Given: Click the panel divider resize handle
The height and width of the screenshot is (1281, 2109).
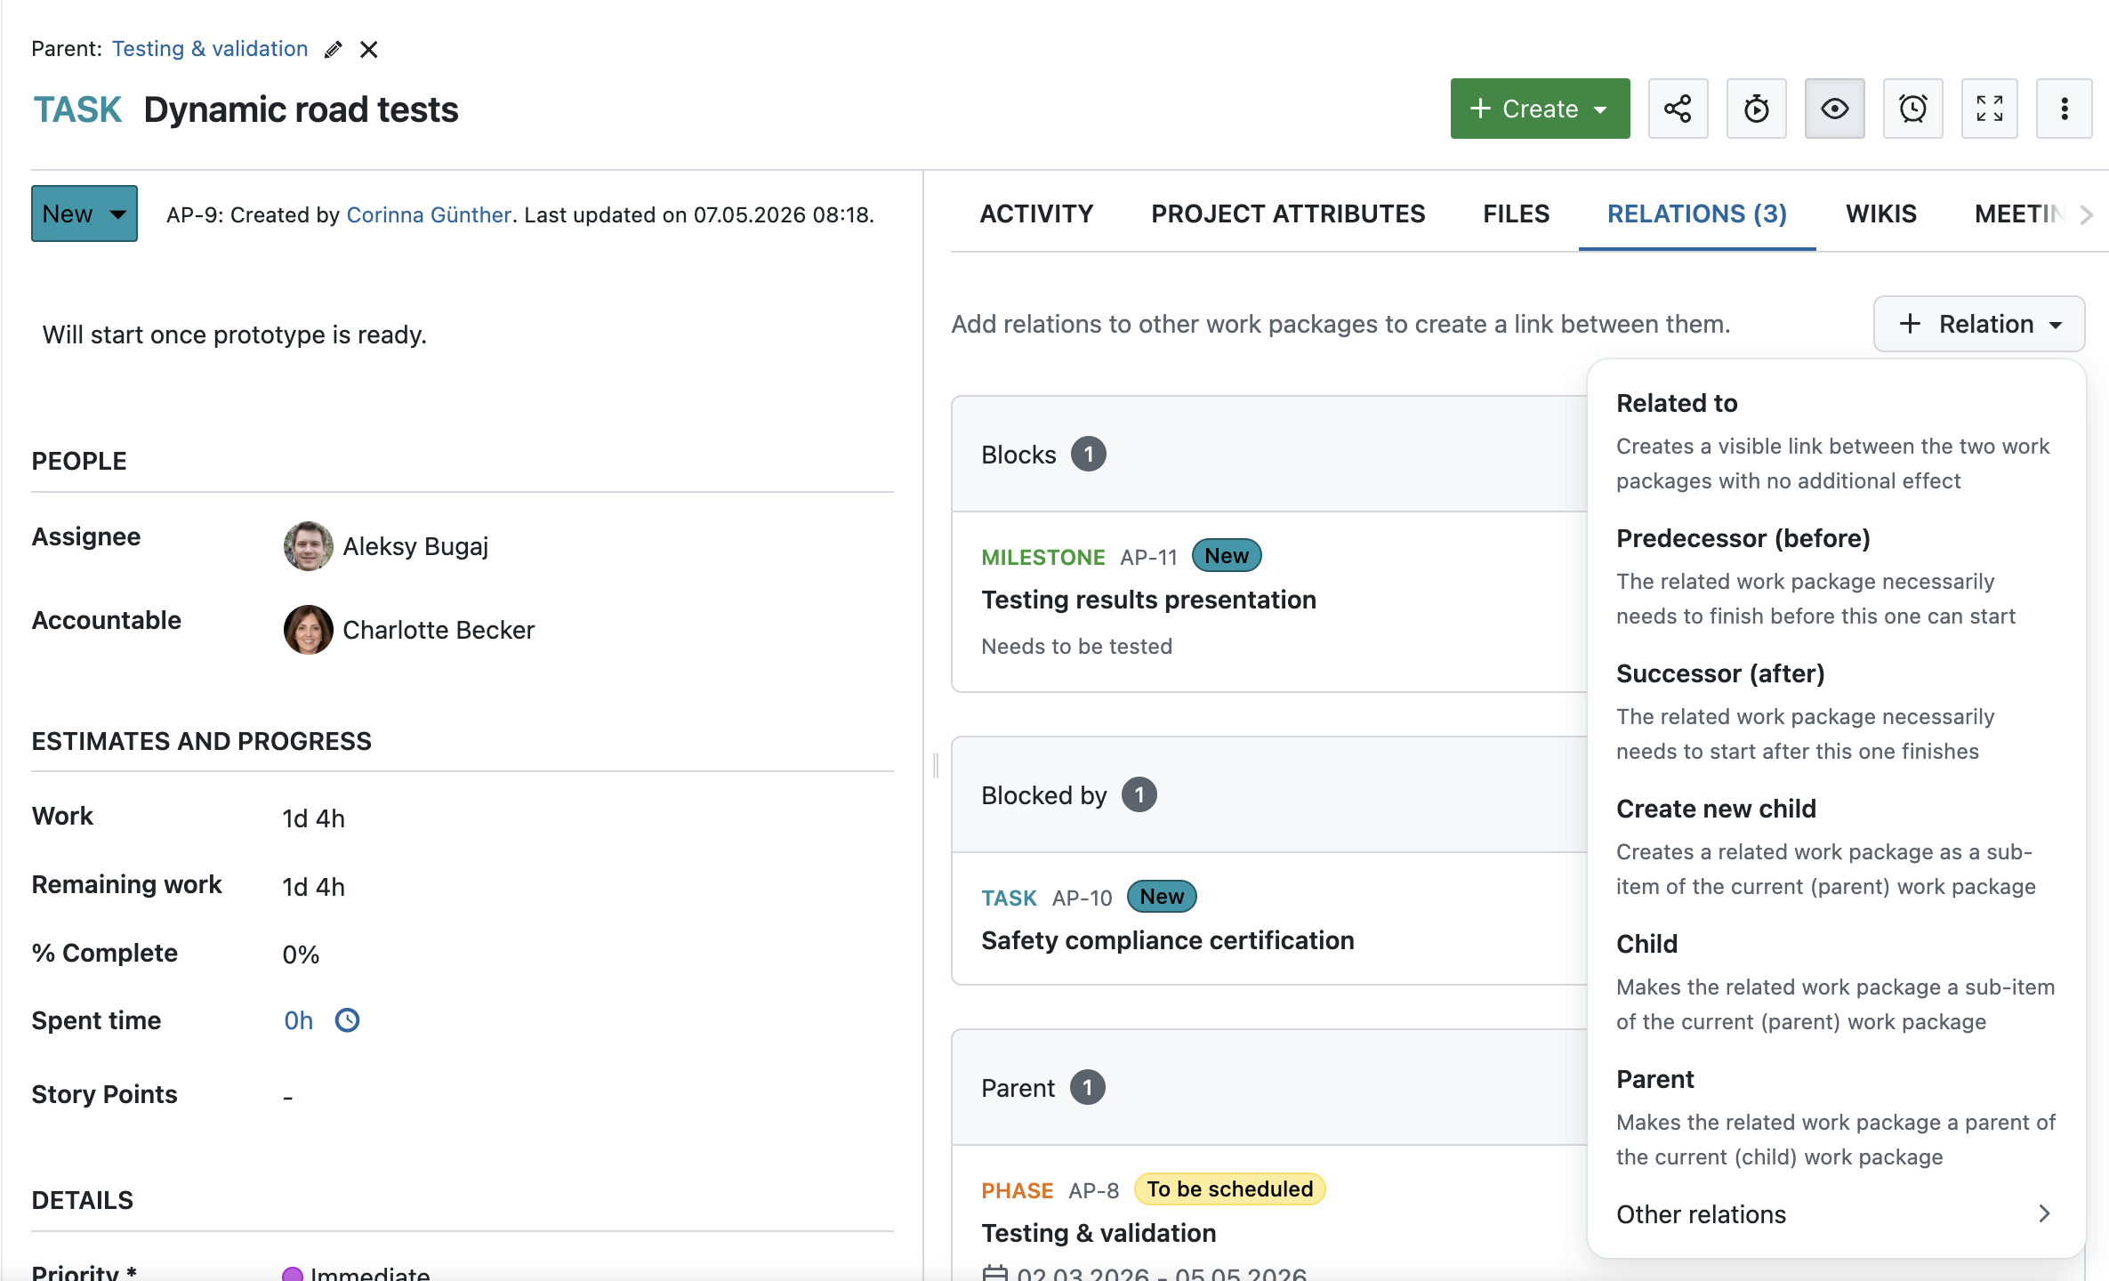Looking at the screenshot, I should pos(936,765).
